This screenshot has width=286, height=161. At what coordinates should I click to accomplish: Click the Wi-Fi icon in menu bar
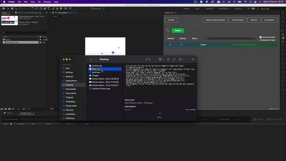pyautogui.click(x=245, y=2)
